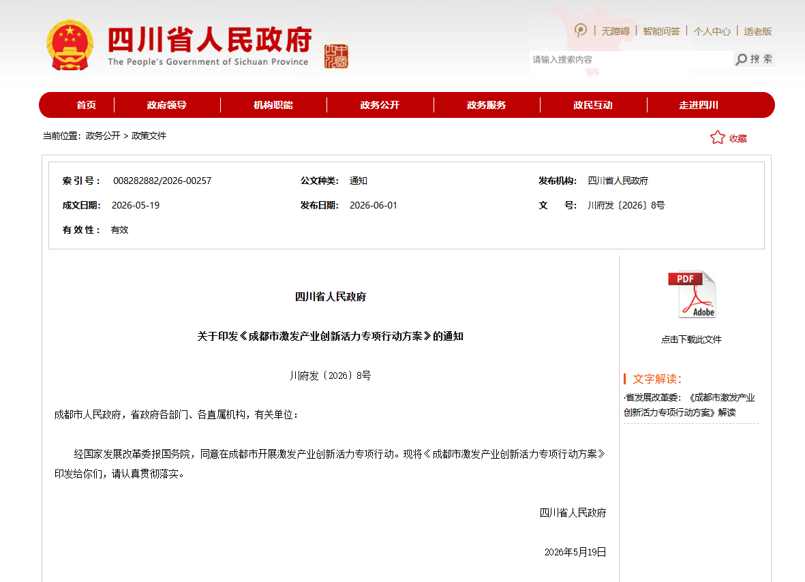The width and height of the screenshot is (805, 582).
Task: Open the 首页 menu item
Action: coord(87,105)
